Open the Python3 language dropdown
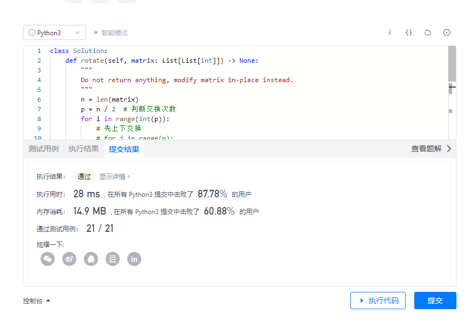The width and height of the screenshot is (470, 320). pyautogui.click(x=54, y=32)
